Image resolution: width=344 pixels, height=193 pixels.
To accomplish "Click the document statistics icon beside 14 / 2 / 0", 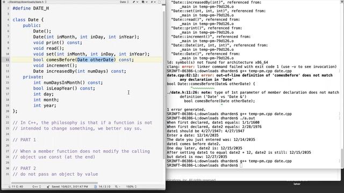I will pos(96,187).
